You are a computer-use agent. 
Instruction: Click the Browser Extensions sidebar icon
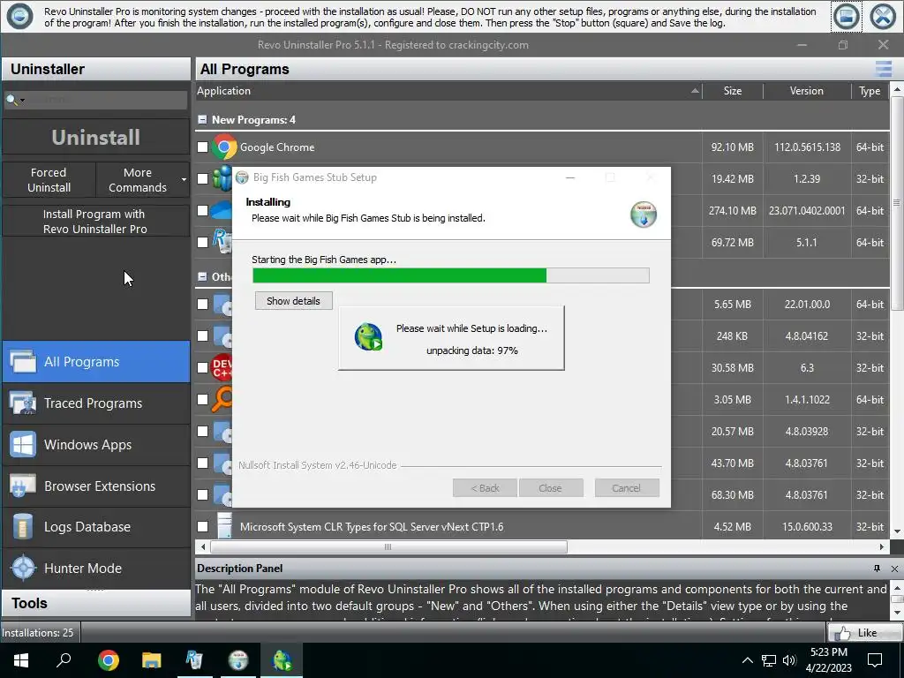click(x=22, y=486)
